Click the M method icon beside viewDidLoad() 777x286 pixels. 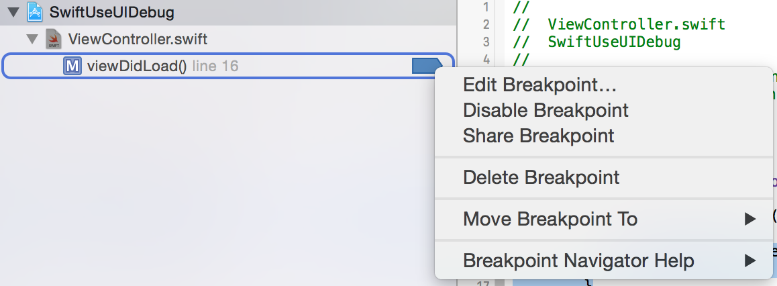72,66
